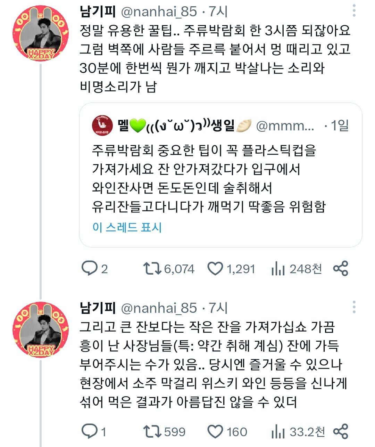This screenshot has width=375, height=447.
Task: Open quoted tweet author's small avatar
Action: point(102,125)
